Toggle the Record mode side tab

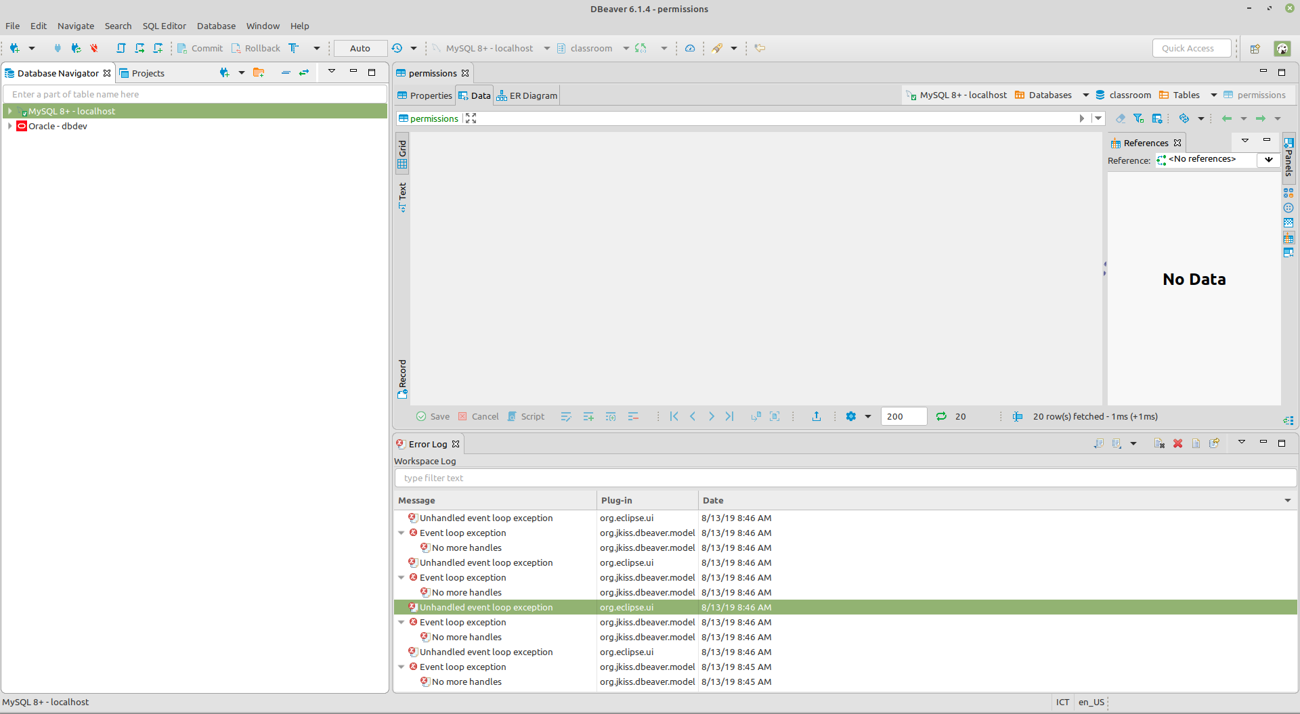coord(402,379)
